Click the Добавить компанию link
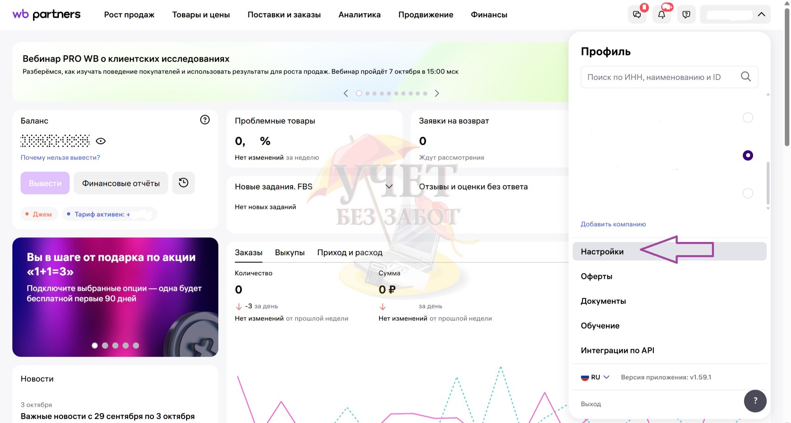Image resolution: width=791 pixels, height=423 pixels. click(x=613, y=224)
